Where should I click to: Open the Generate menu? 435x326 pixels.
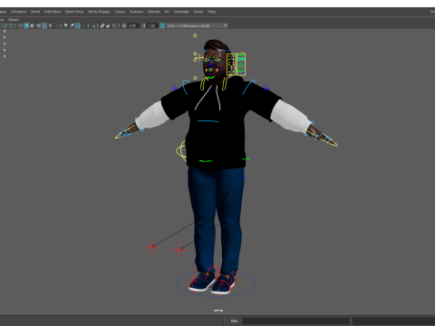[x=181, y=12]
